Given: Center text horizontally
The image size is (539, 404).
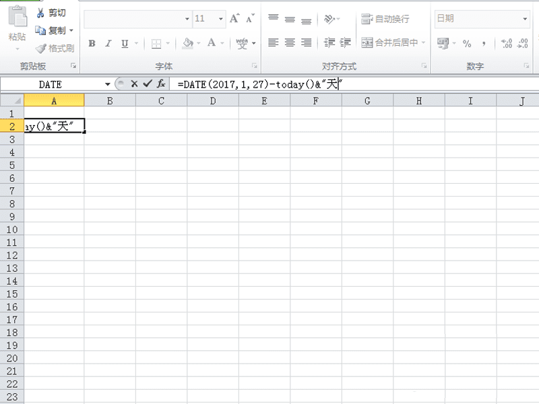Looking at the screenshot, I should click(290, 42).
